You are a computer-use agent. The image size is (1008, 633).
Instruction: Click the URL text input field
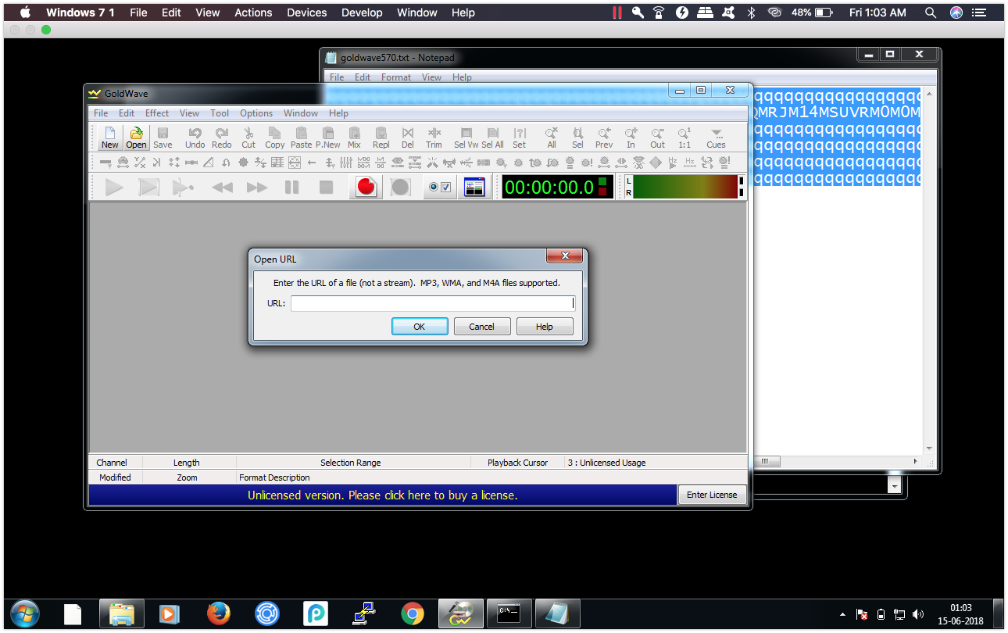pyautogui.click(x=433, y=303)
